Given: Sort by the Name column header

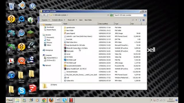Looking at the screenshot, I should click(x=80, y=24).
